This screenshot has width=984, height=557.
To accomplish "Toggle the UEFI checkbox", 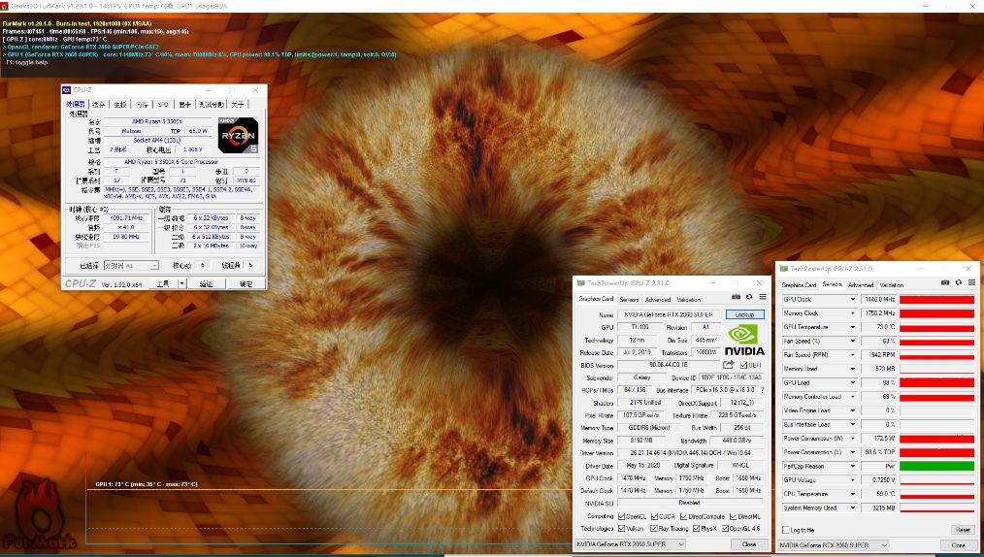I will [743, 365].
